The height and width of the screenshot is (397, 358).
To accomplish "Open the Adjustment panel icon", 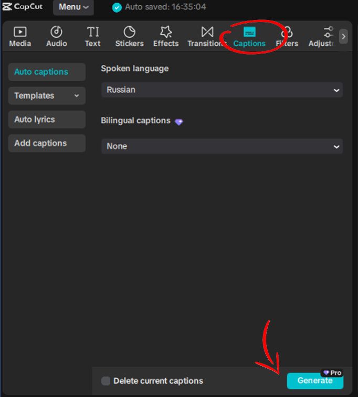I will 329,32.
